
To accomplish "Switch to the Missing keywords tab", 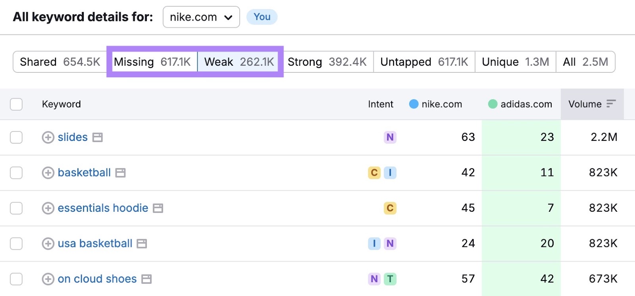I will [x=152, y=62].
